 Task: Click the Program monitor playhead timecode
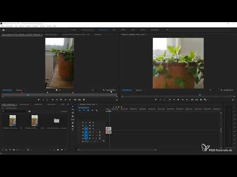click(127, 90)
